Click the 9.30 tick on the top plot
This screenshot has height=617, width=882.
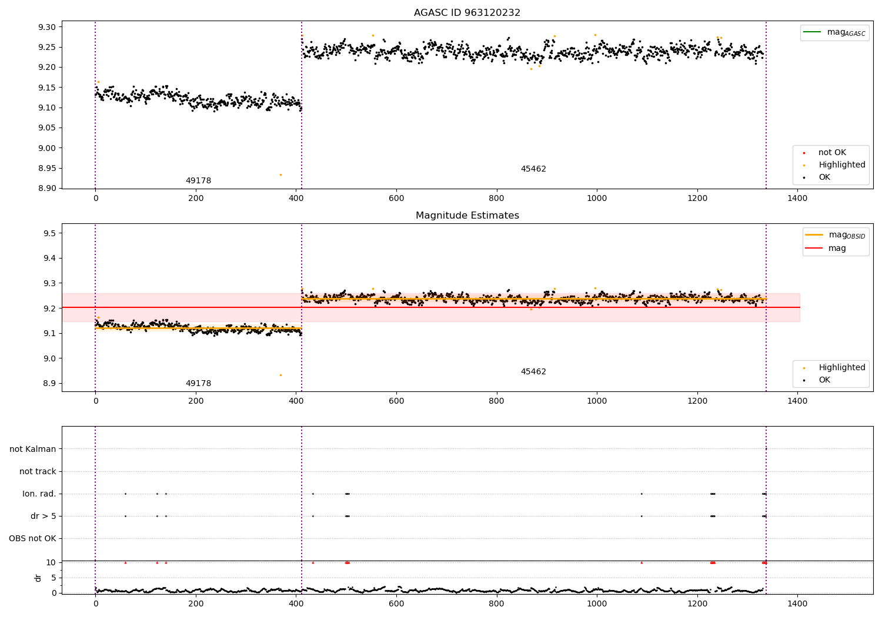[47, 27]
